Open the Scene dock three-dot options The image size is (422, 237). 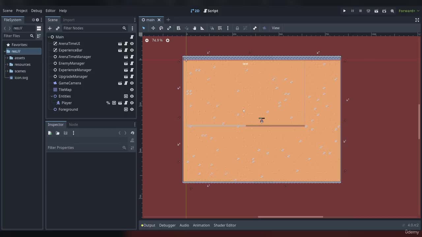coord(132,28)
